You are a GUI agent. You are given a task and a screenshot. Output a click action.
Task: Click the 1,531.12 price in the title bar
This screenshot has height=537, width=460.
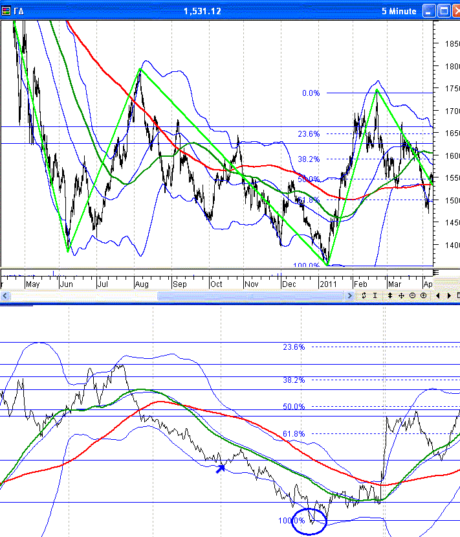click(203, 11)
